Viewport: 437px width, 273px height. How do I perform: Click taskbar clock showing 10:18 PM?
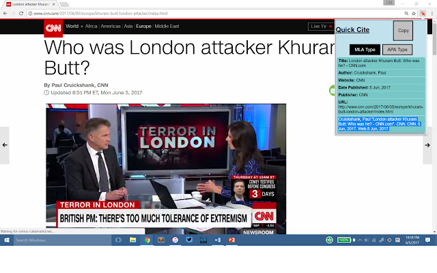[x=412, y=240]
